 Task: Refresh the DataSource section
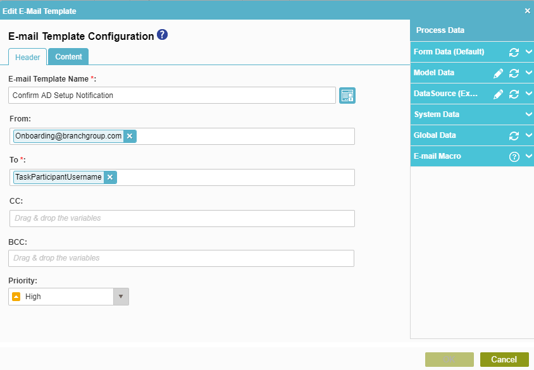[x=514, y=94]
